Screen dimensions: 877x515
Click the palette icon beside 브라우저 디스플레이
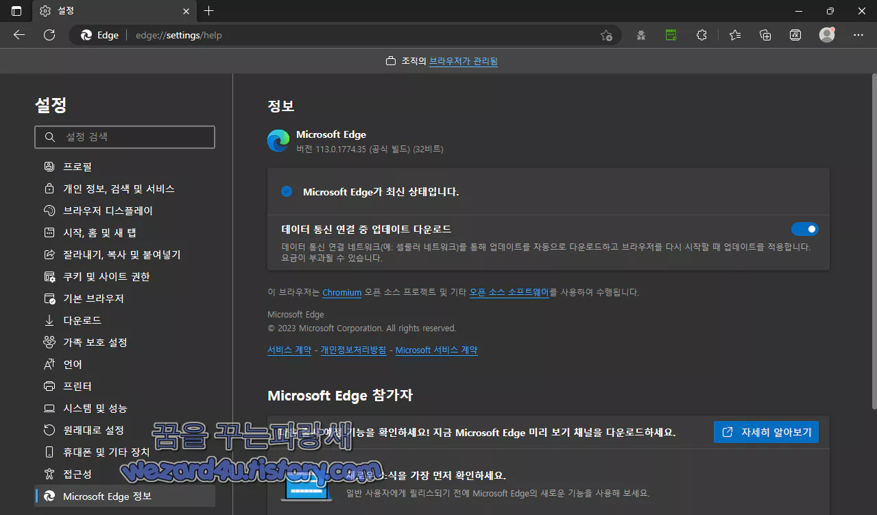[x=49, y=211]
